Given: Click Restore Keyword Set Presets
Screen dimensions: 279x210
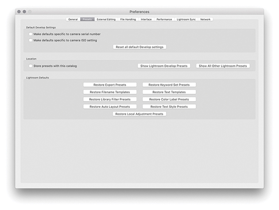Looking at the screenshot, I should pyautogui.click(x=169, y=85).
